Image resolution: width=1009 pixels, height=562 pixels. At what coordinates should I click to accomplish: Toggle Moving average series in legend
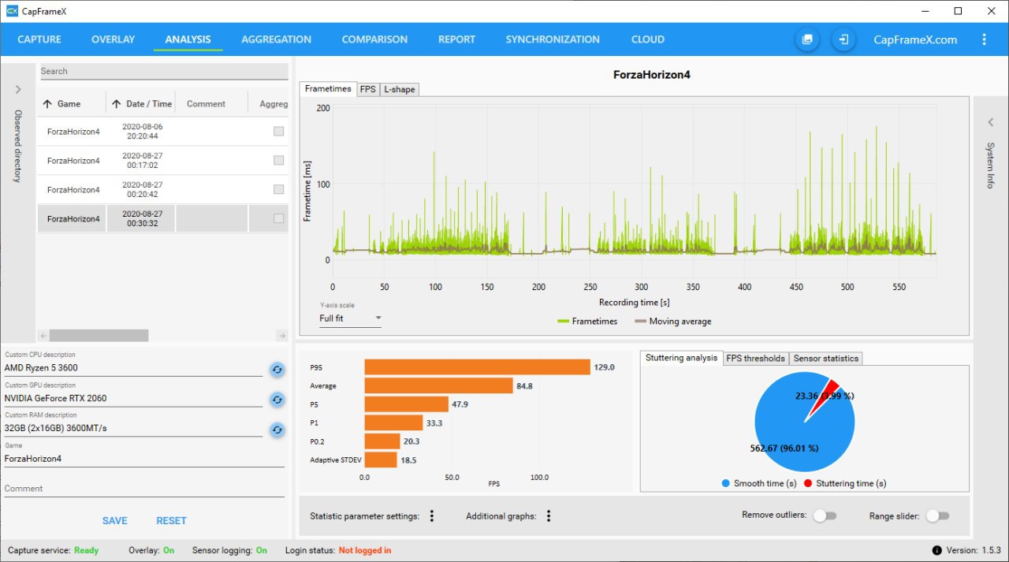(673, 322)
